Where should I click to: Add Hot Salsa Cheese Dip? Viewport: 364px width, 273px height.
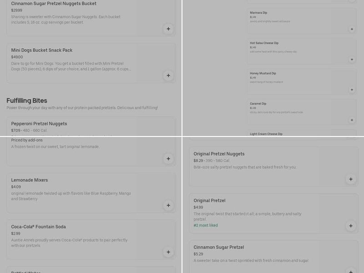pyautogui.click(x=352, y=60)
